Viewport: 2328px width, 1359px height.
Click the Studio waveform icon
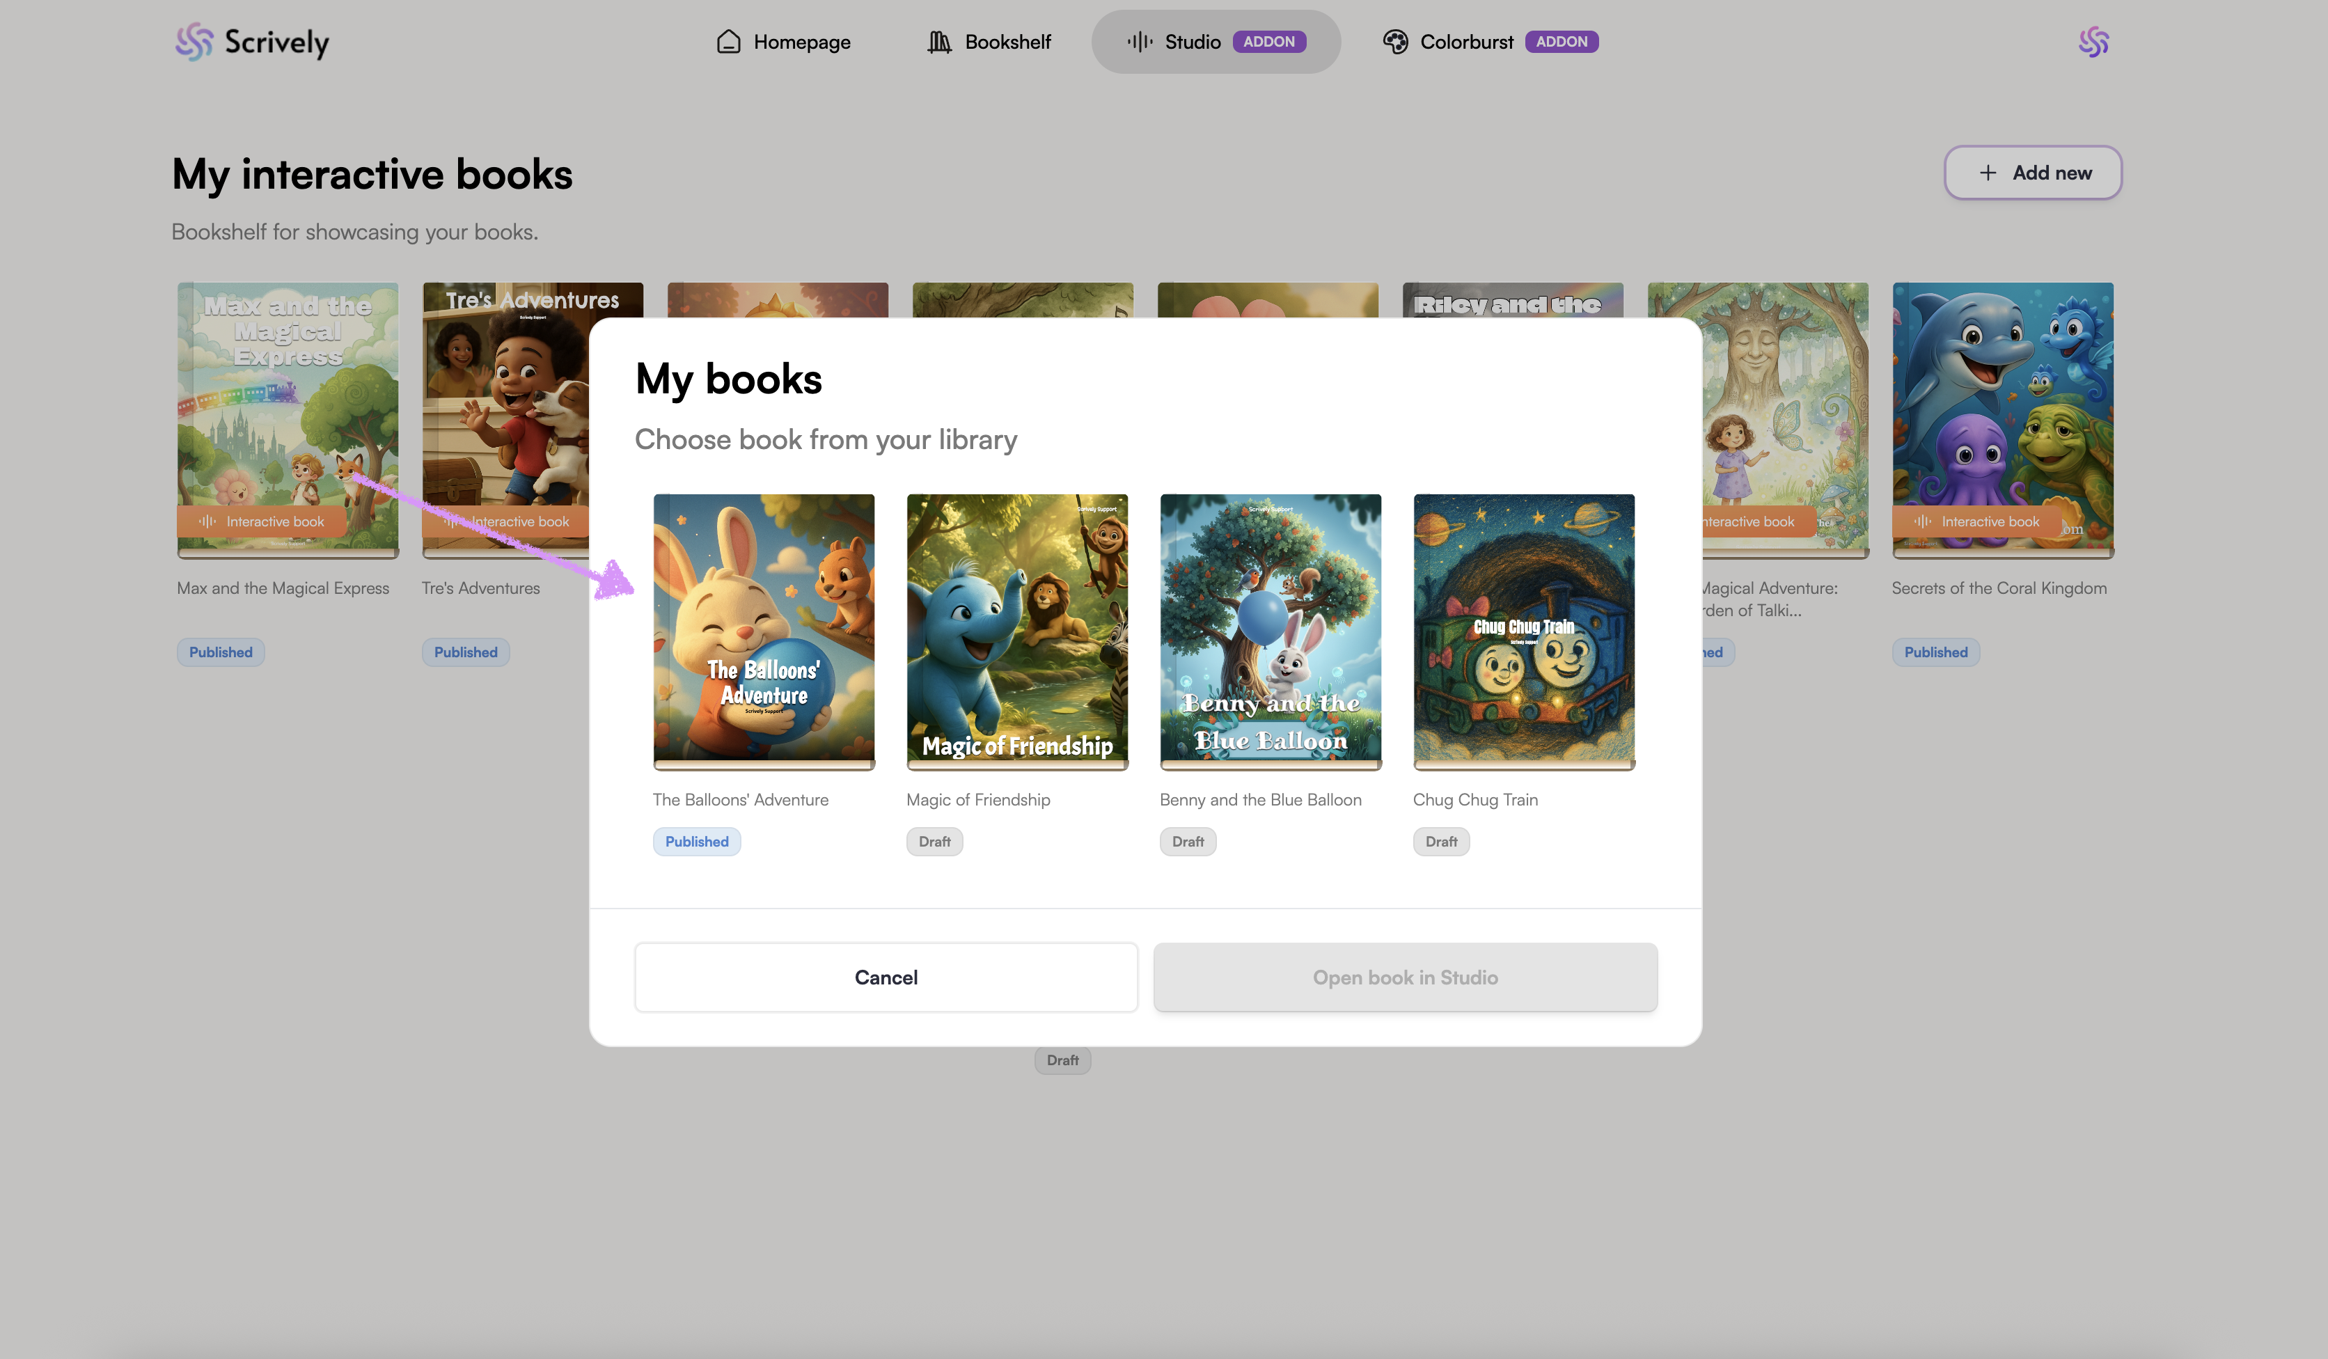pos(1140,42)
